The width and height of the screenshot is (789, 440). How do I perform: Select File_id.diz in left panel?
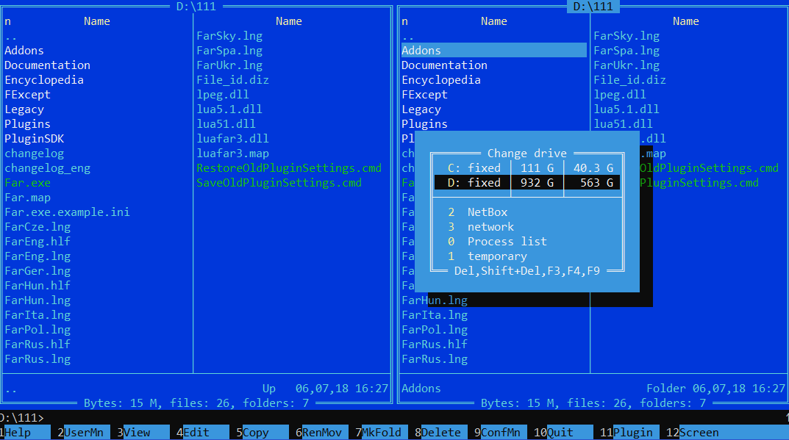pyautogui.click(x=232, y=80)
